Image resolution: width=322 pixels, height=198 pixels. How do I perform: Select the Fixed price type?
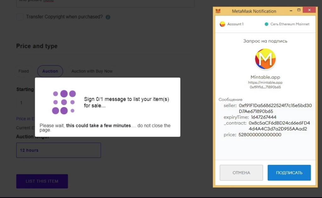[x=24, y=71]
